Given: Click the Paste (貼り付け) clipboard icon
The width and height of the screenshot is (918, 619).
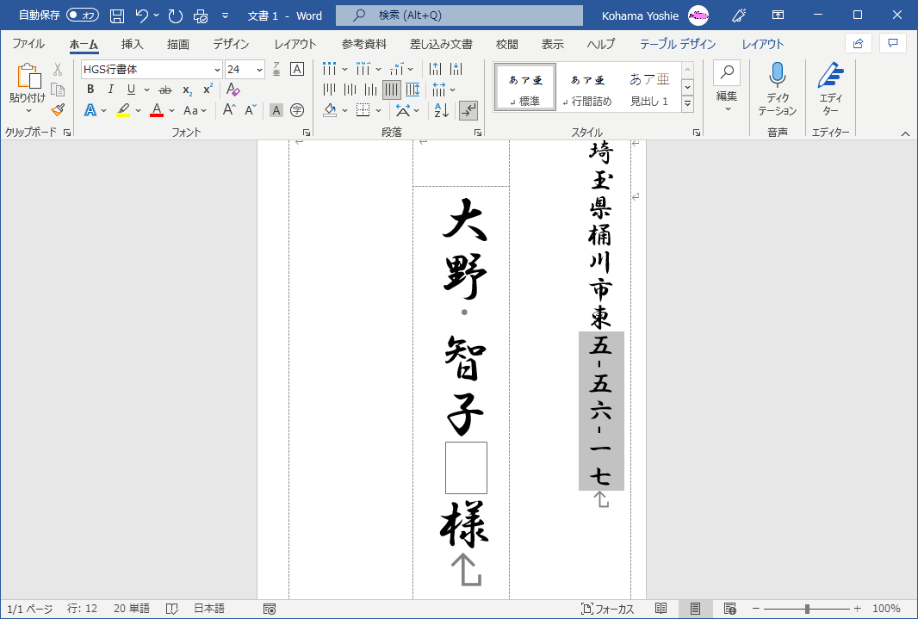Looking at the screenshot, I should click(28, 77).
